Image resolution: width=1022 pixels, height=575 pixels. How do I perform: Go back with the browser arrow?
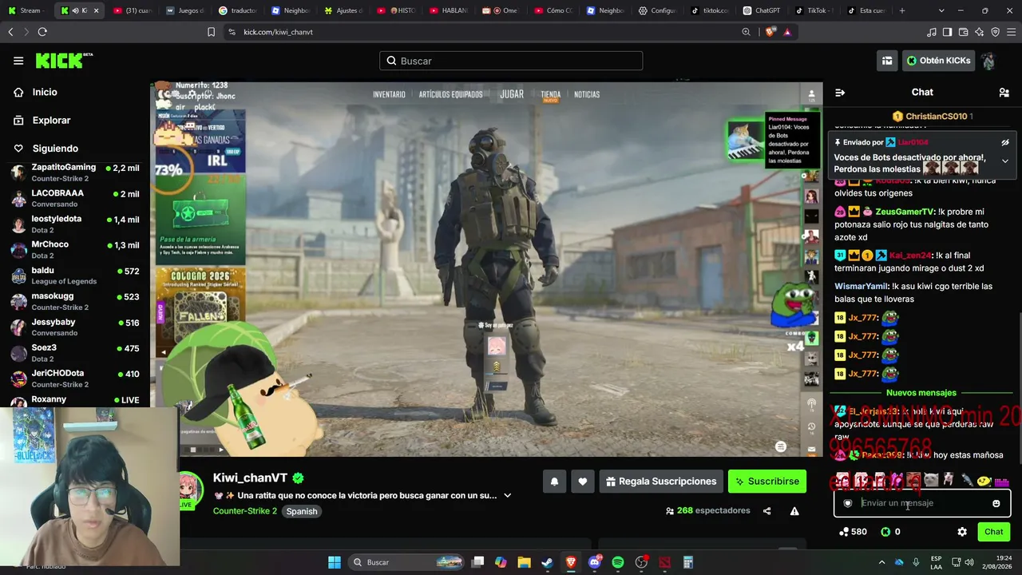10,32
